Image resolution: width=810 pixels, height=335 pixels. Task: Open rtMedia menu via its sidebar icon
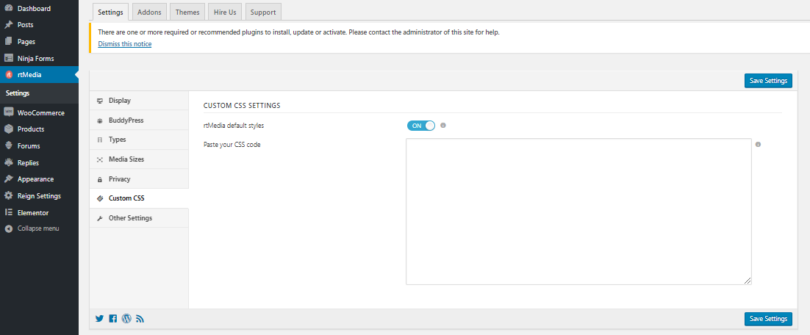click(x=9, y=75)
